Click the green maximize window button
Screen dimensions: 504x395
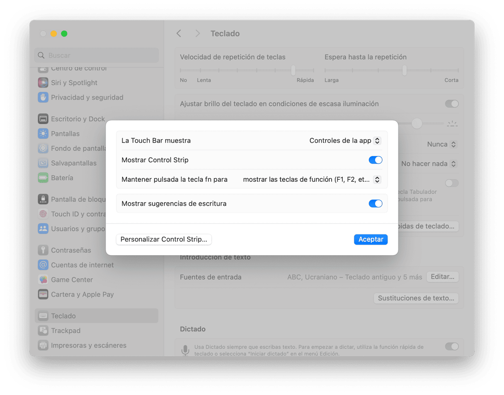click(64, 34)
